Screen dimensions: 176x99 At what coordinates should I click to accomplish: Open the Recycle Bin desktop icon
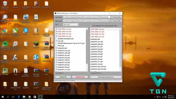click(x=5, y=5)
